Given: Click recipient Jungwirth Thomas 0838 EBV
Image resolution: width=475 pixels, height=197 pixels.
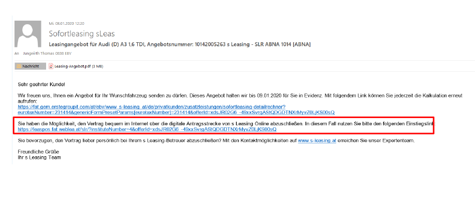Looking at the screenshot, I should coord(47,54).
